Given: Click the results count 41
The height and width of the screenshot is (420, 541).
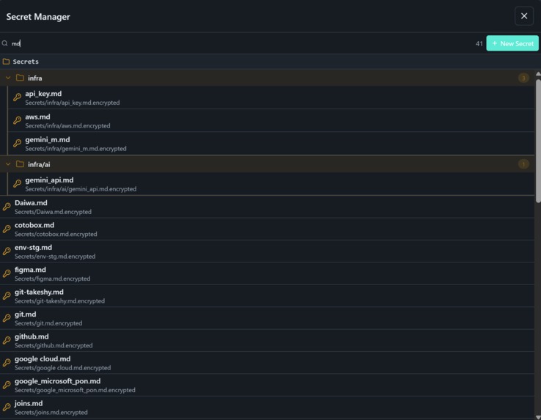Looking at the screenshot, I should [x=479, y=44].
